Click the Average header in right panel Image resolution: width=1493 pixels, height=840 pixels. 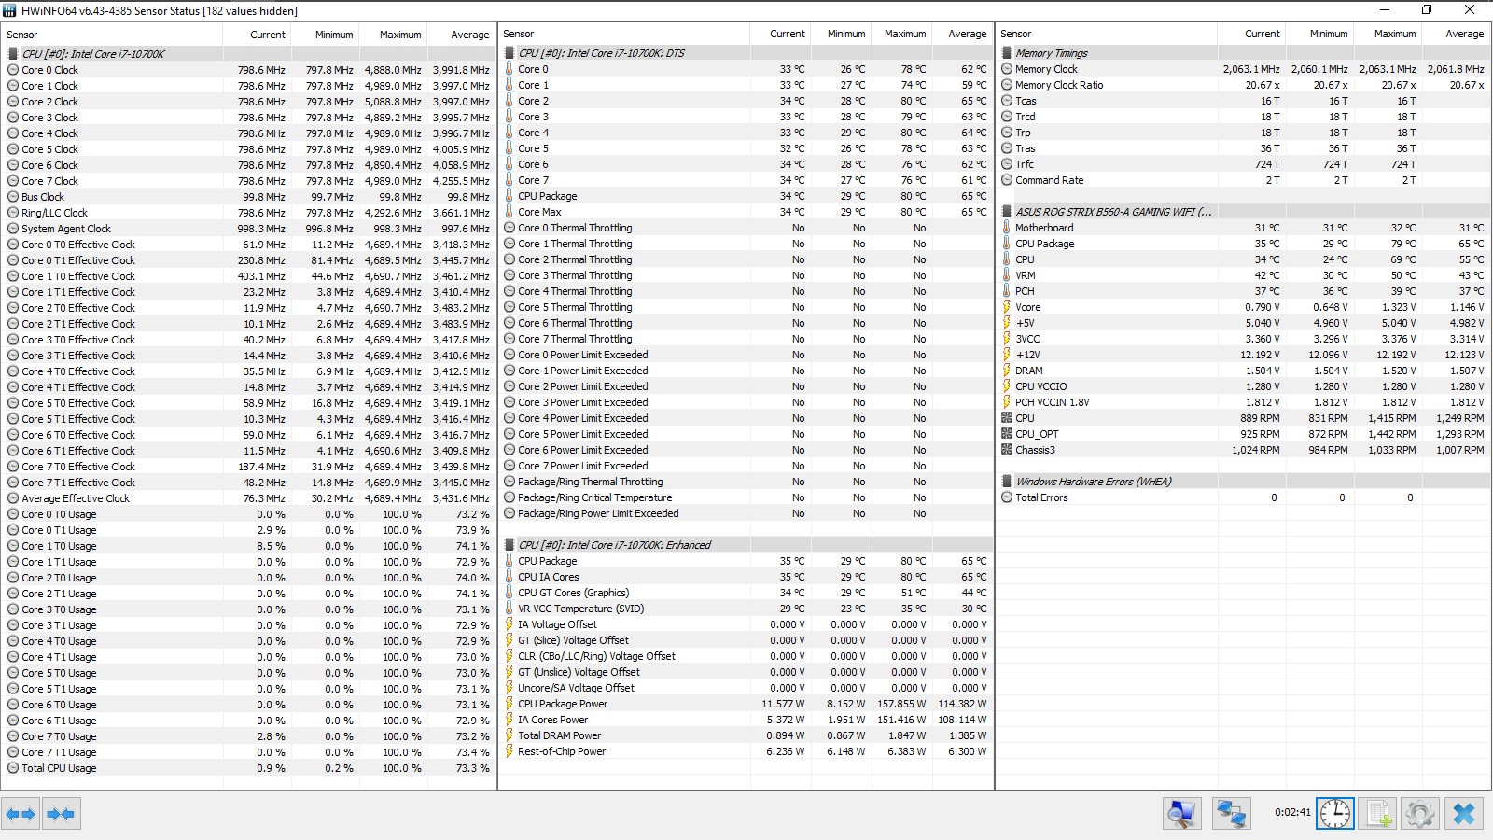(x=1464, y=34)
